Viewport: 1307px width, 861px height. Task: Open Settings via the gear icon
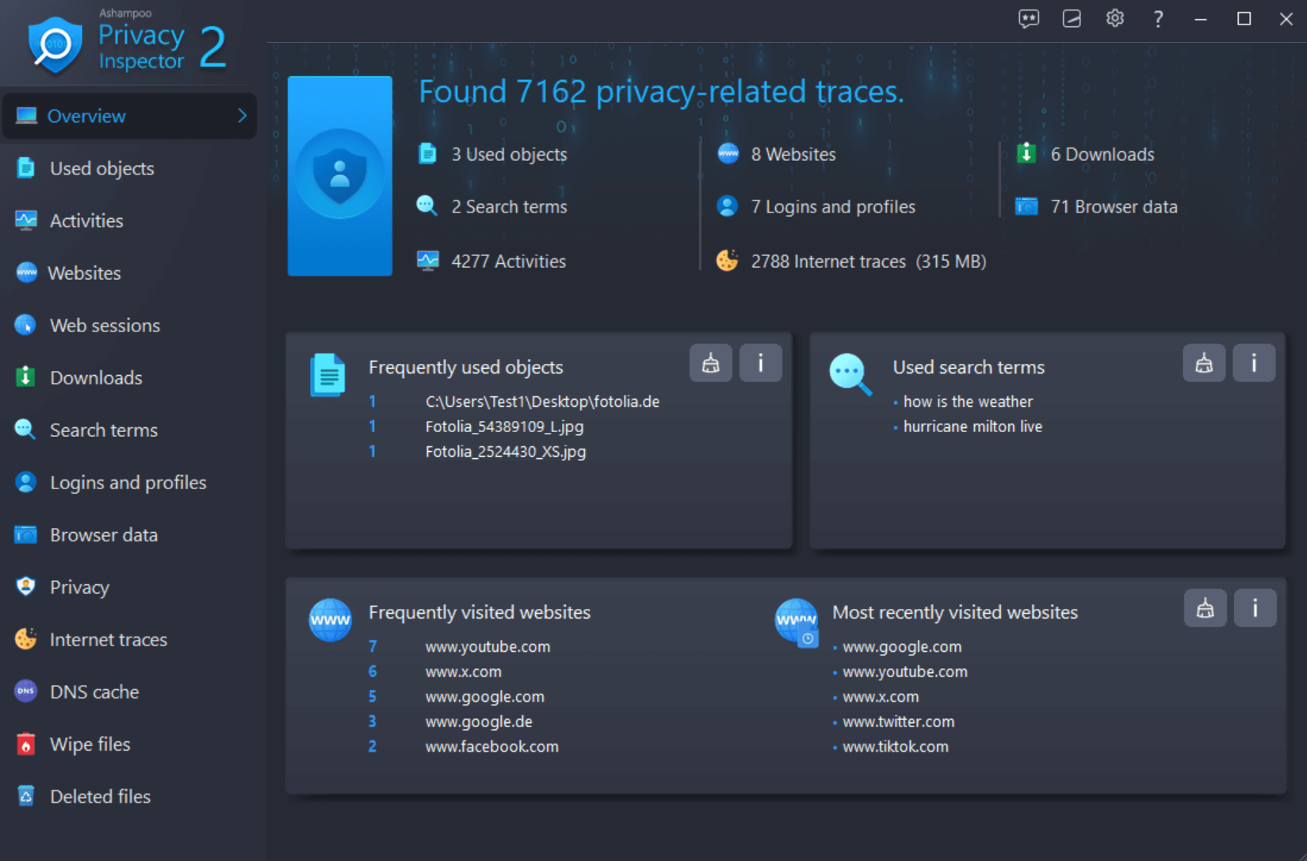[x=1114, y=18]
